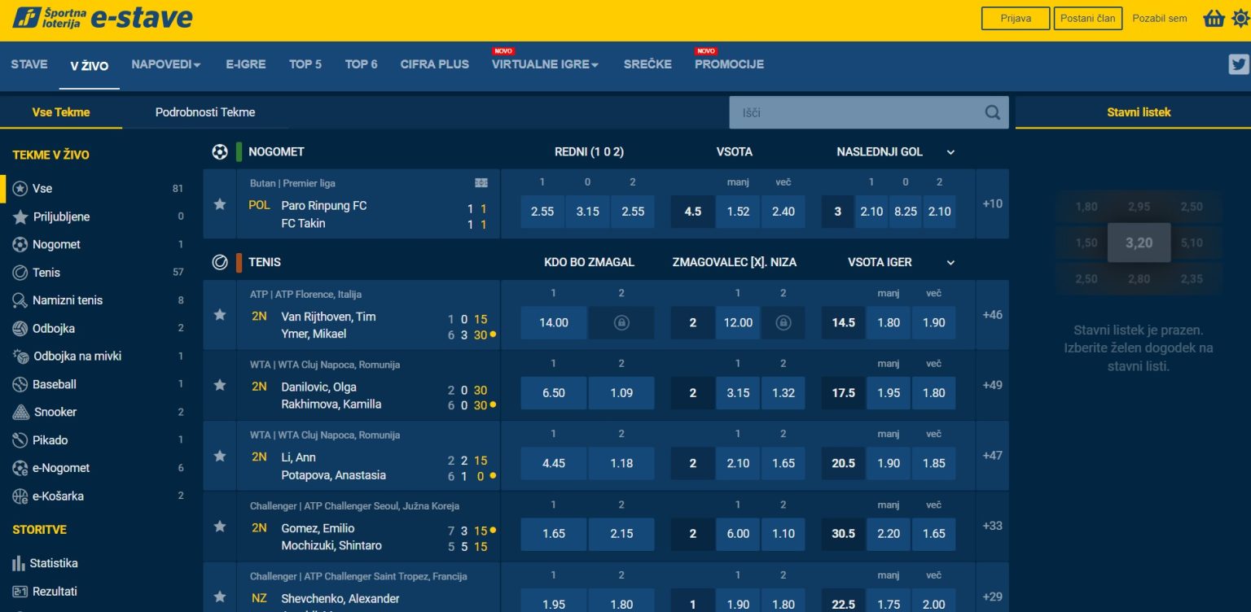
Task: Open the Twitter icon link
Action: click(1238, 64)
